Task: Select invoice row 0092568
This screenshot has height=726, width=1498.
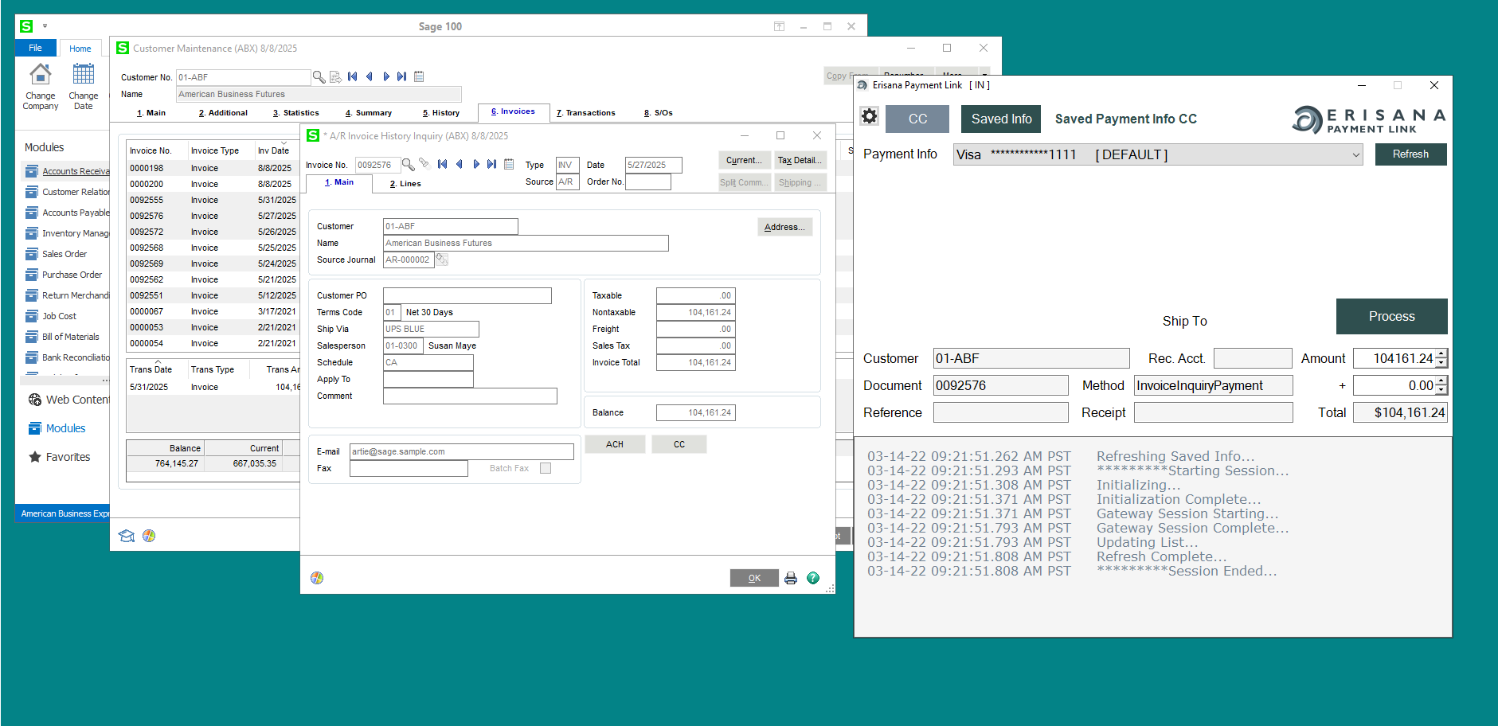Action: pos(213,248)
